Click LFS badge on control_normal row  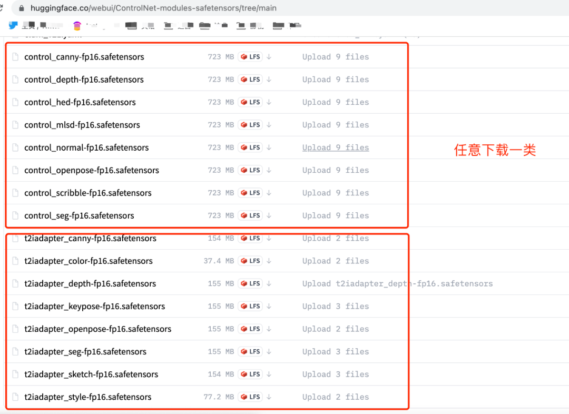(250, 147)
